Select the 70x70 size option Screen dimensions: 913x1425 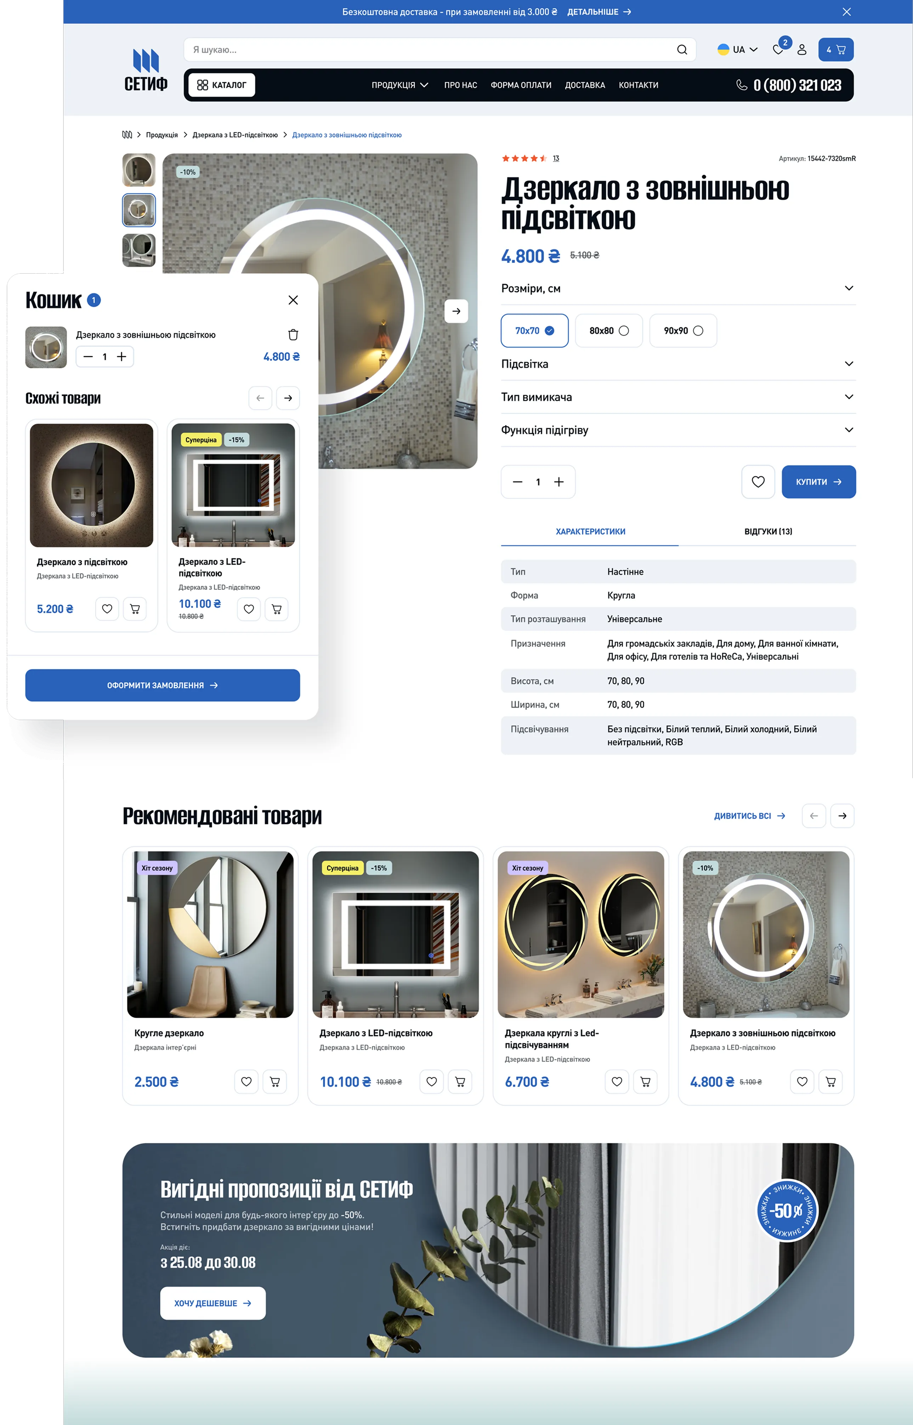[535, 330]
